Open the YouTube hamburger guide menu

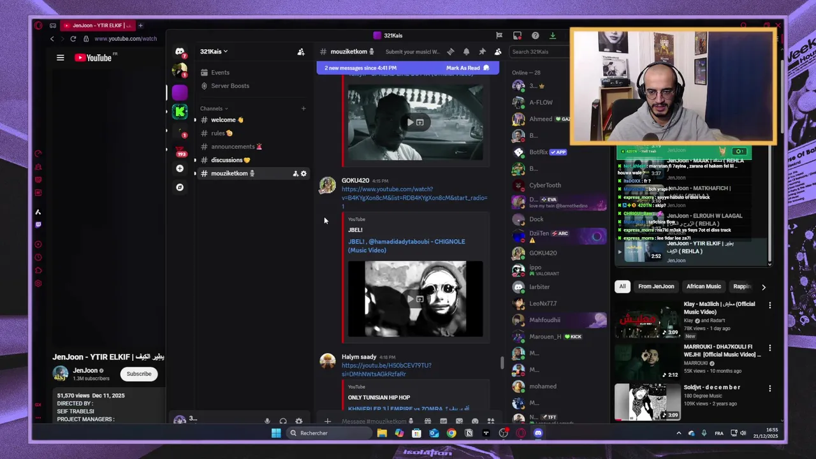[x=61, y=58]
